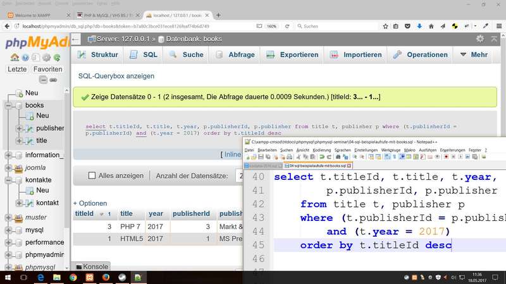Click the Windows Start button
Viewport: 506px width, 284px height.
(9, 276)
